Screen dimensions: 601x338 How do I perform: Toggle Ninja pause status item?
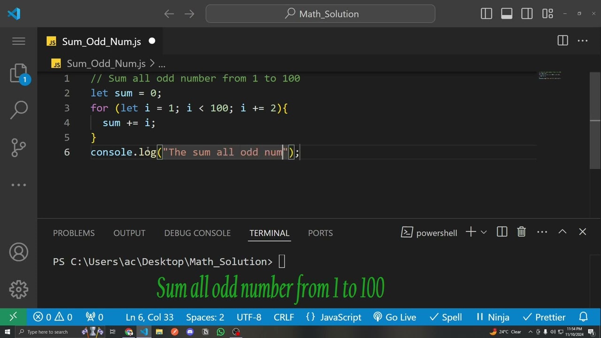pyautogui.click(x=492, y=317)
